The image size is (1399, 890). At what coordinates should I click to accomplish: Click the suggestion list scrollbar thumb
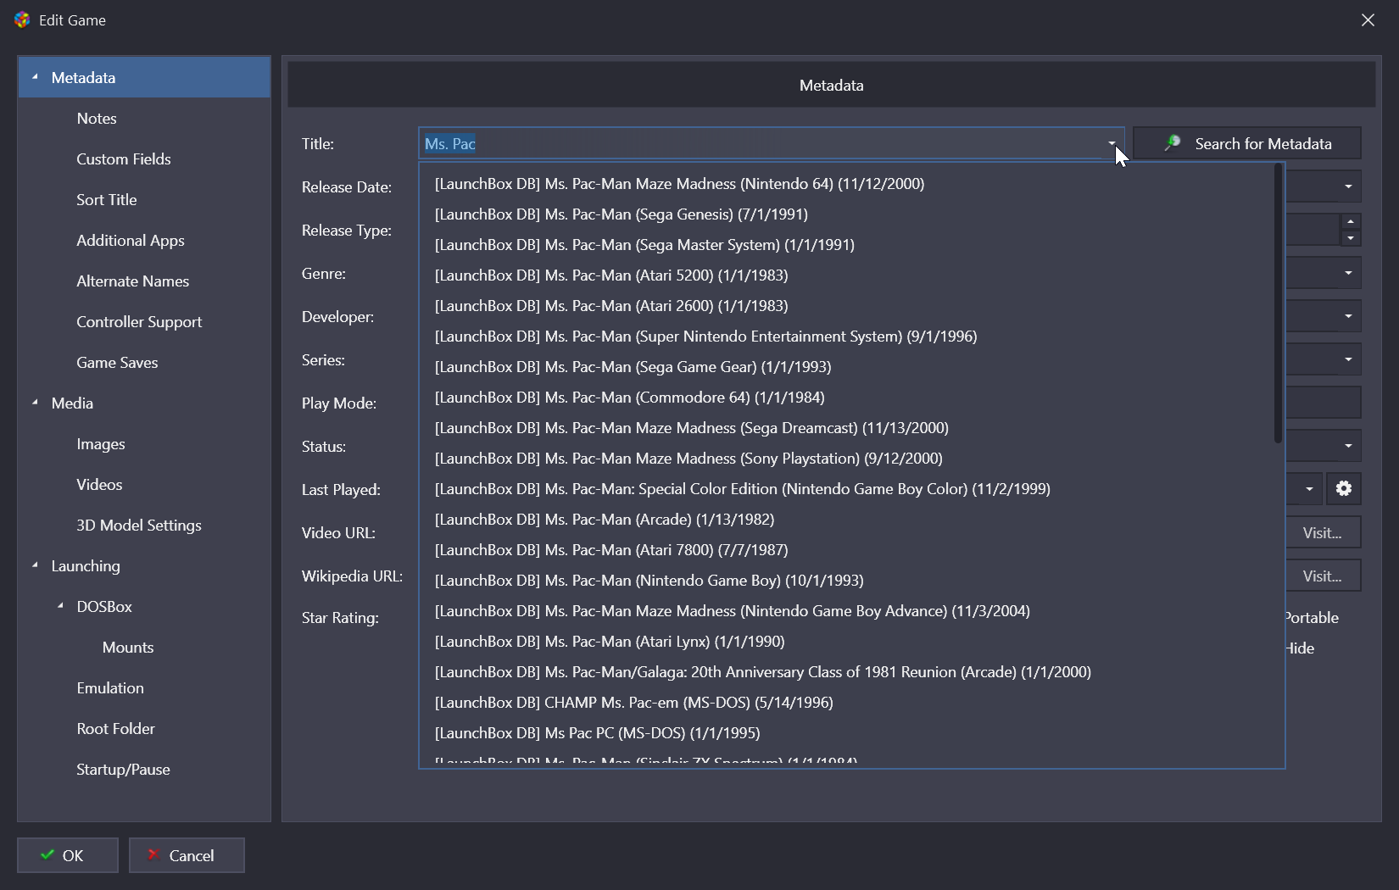(1278, 303)
